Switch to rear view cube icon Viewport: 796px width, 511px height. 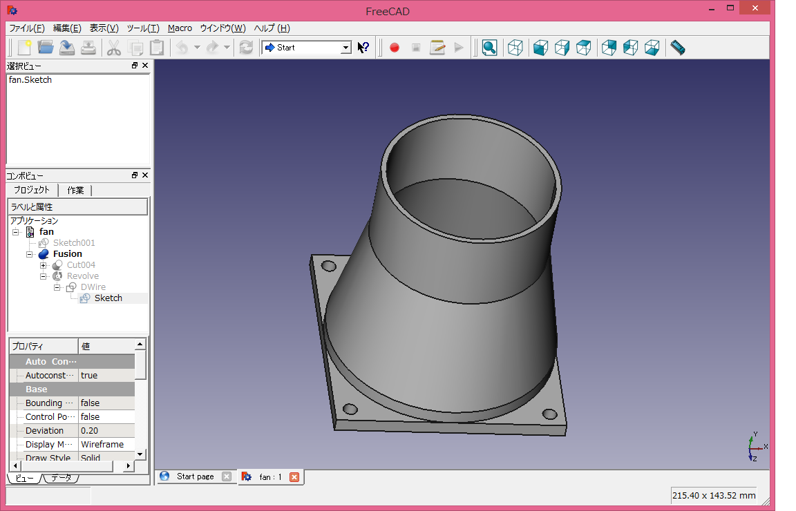click(609, 48)
